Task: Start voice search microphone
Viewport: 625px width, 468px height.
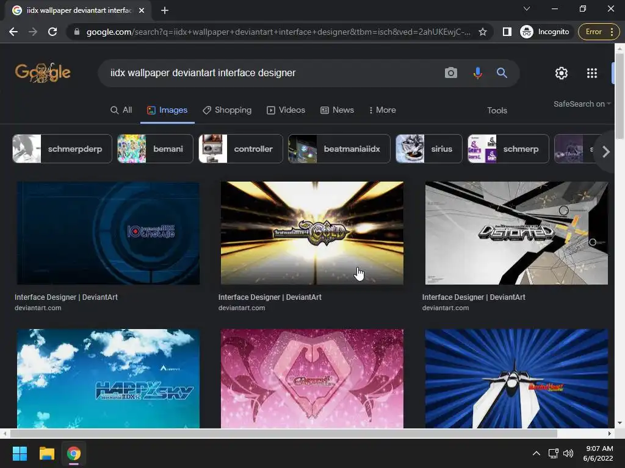Action: 477,73
